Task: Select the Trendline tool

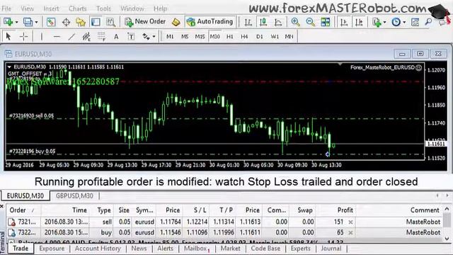Action: point(71,36)
